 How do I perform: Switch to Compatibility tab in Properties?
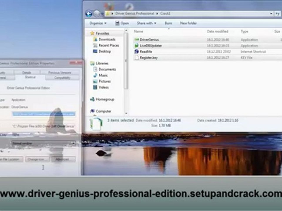click(x=62, y=78)
